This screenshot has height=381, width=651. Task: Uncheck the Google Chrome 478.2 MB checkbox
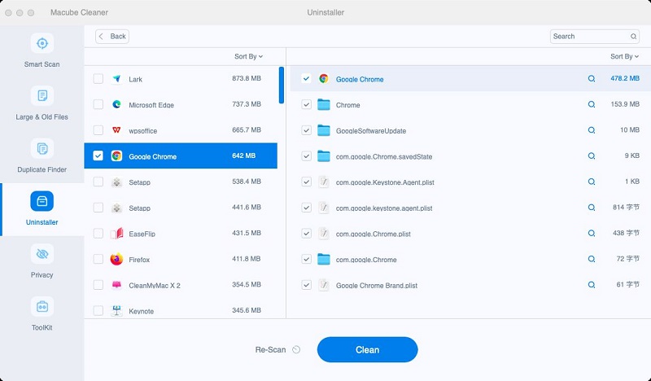tap(307, 78)
